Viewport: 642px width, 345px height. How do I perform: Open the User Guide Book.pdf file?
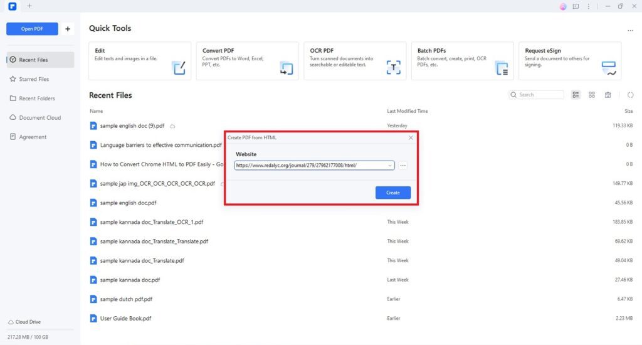pyautogui.click(x=125, y=319)
